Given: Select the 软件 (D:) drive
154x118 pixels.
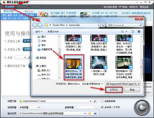Looking at the screenshot, I should tap(44, 75).
